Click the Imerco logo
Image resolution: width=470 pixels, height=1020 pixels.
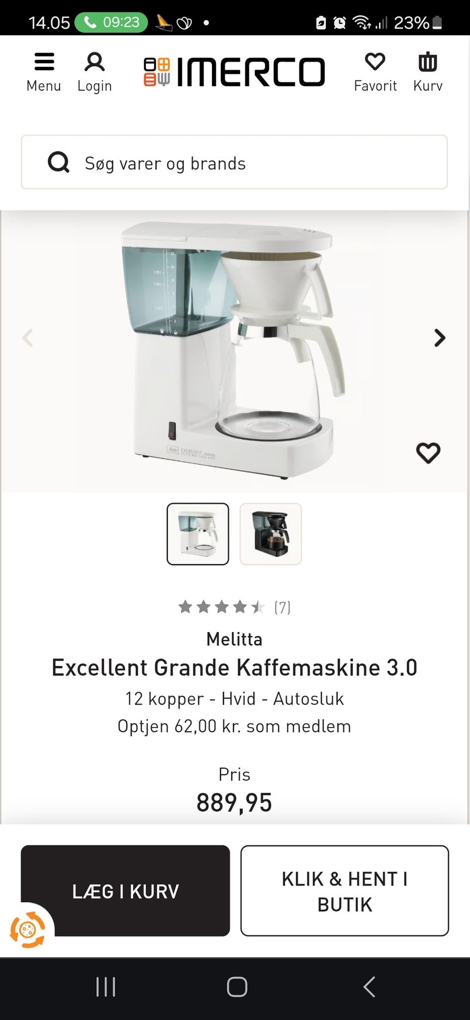click(234, 72)
